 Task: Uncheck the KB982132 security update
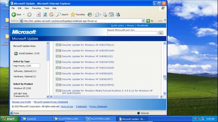pos(57,56)
